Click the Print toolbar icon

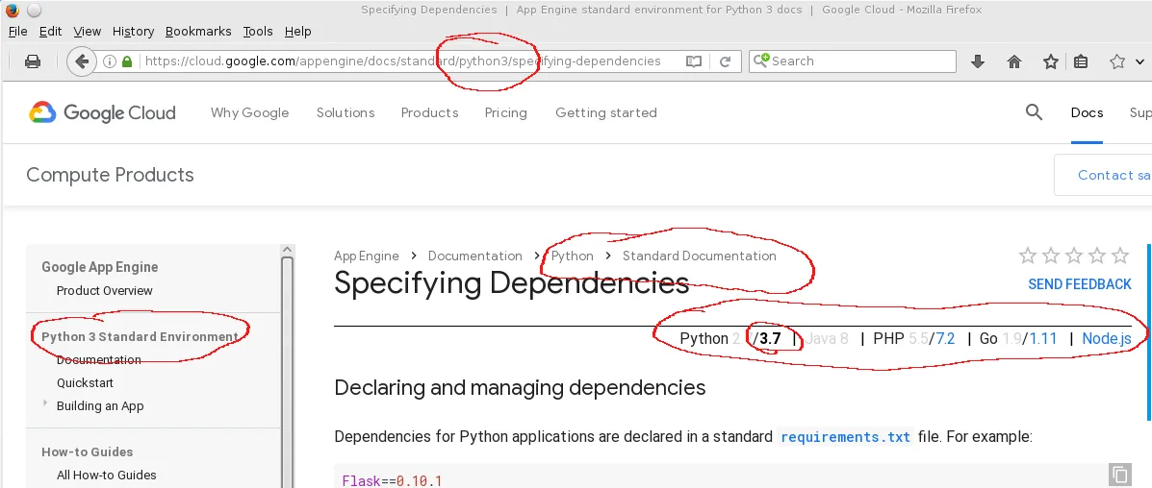click(x=33, y=61)
